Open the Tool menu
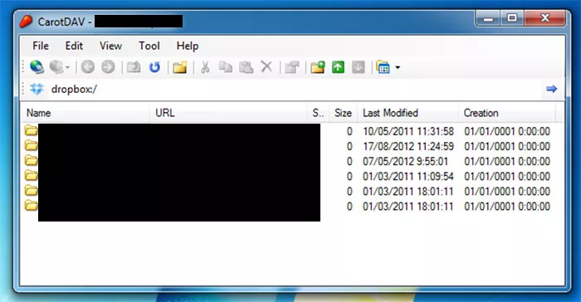 pos(149,46)
